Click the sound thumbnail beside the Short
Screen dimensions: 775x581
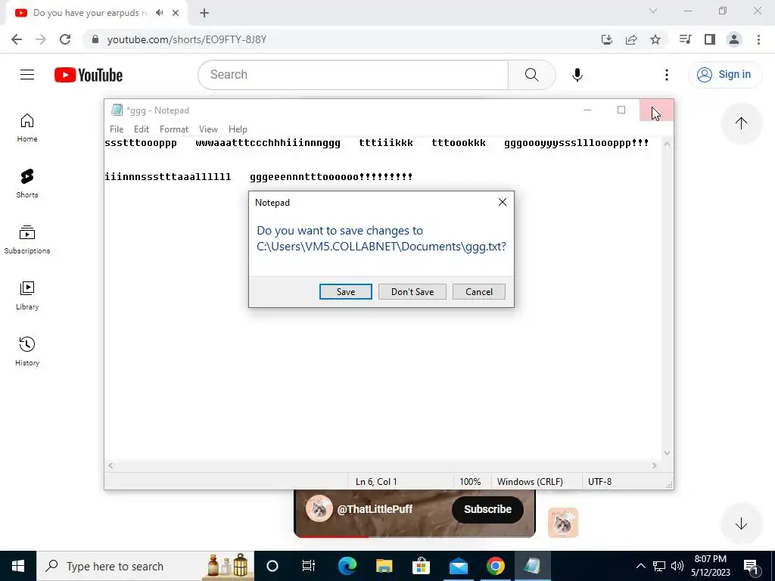pyautogui.click(x=563, y=523)
